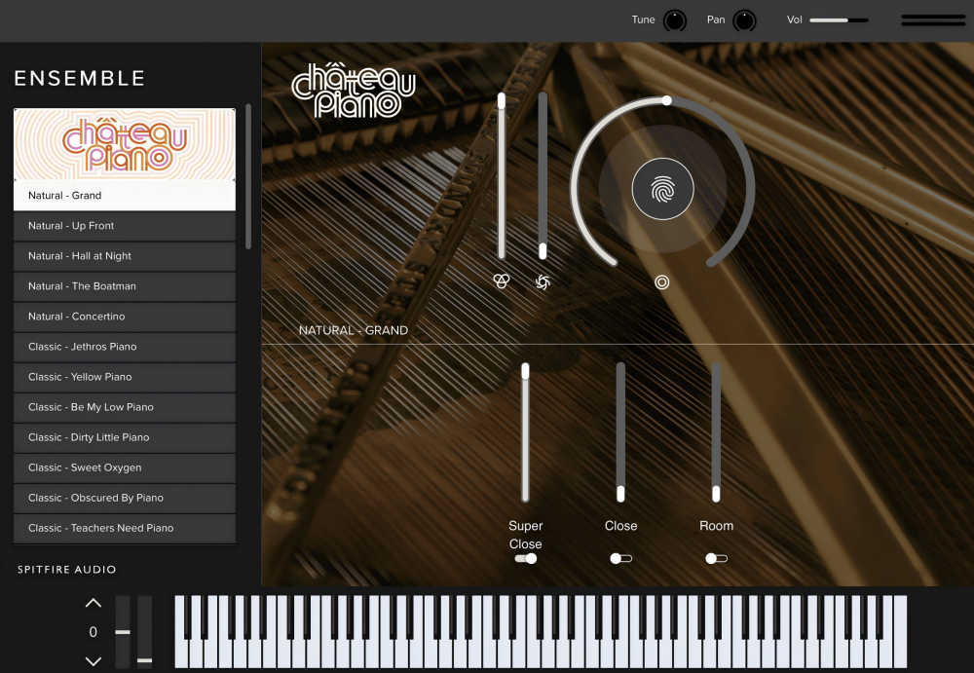Select Natural - Up Front preset

tap(125, 226)
